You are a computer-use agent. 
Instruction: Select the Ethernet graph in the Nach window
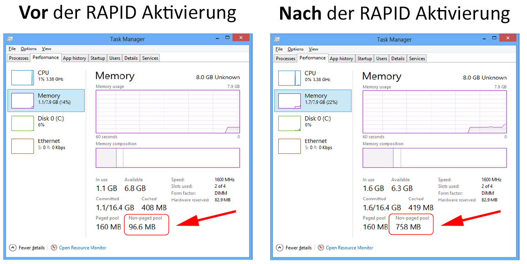289,146
